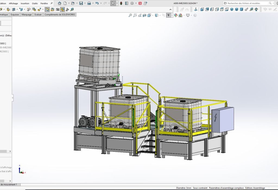Toggle the pin icon next to Fenêtre
The height and width of the screenshot is (190, 278).
pyautogui.click(x=52, y=3)
